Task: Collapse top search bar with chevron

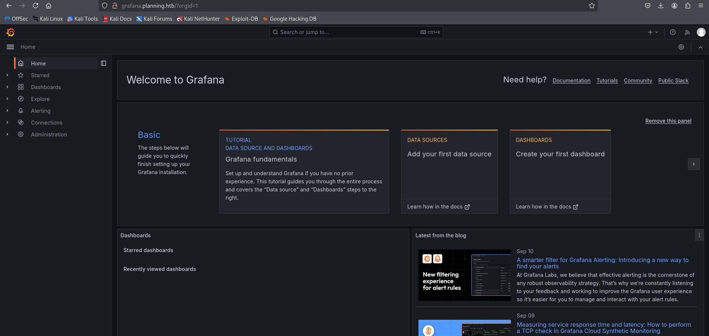Action: tap(700, 47)
